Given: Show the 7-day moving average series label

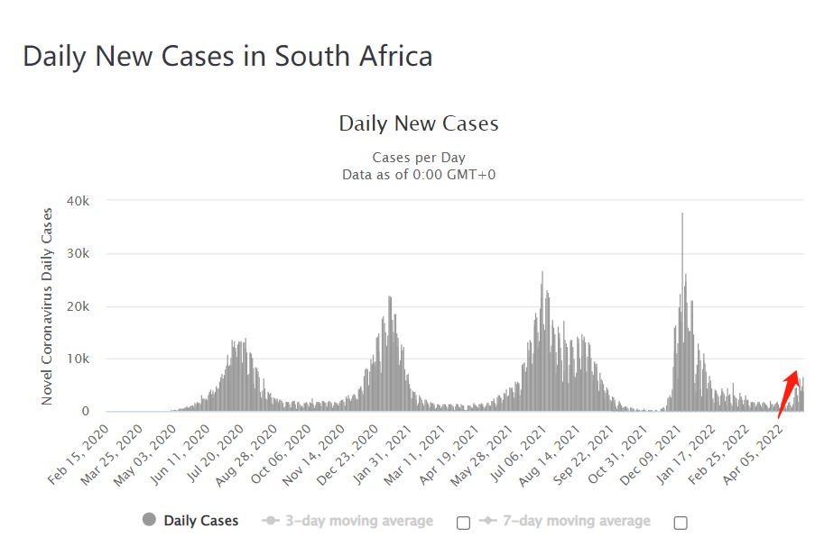Looking at the screenshot, I should coord(576,521).
